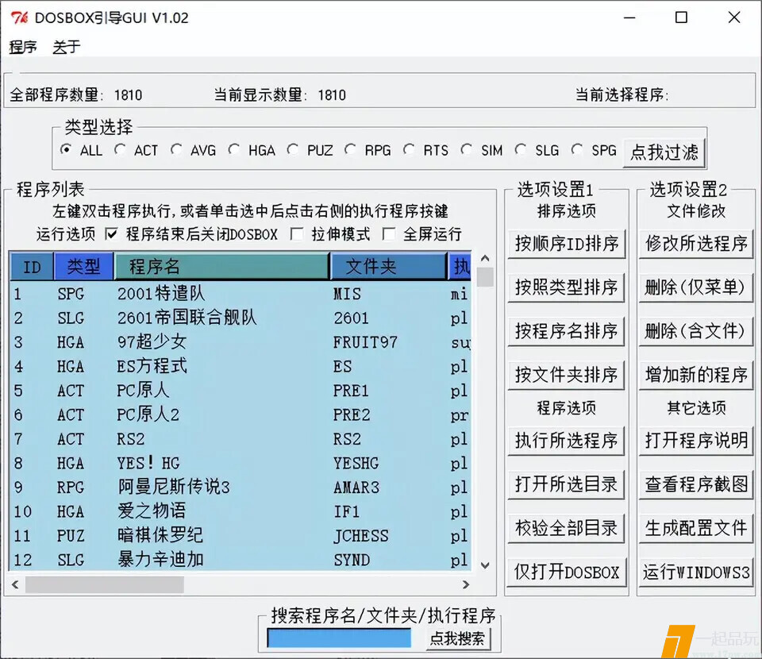The width and height of the screenshot is (762, 659).
Task: Run the selected program via 执行所选程序
Action: (566, 441)
